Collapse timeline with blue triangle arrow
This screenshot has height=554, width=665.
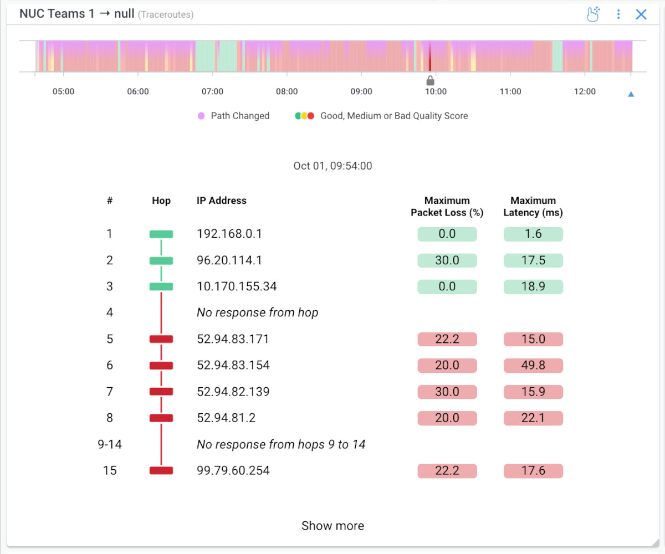click(631, 94)
